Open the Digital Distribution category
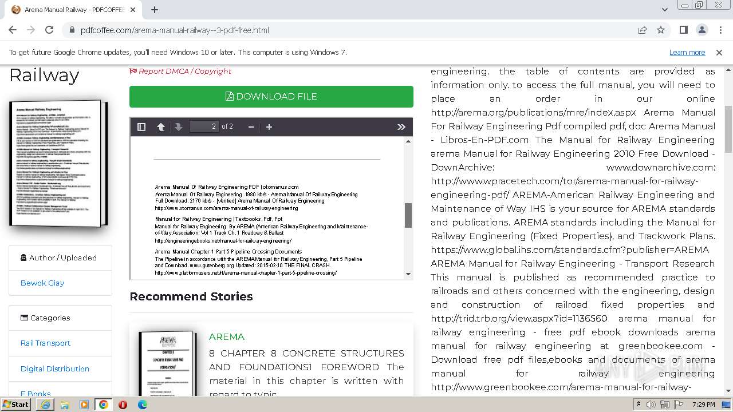Screen dimensions: 733x412 55,369
